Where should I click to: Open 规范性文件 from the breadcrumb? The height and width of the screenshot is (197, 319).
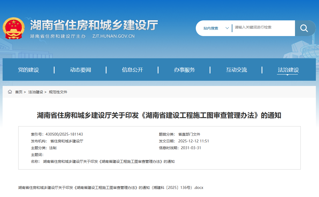[x=57, y=92]
